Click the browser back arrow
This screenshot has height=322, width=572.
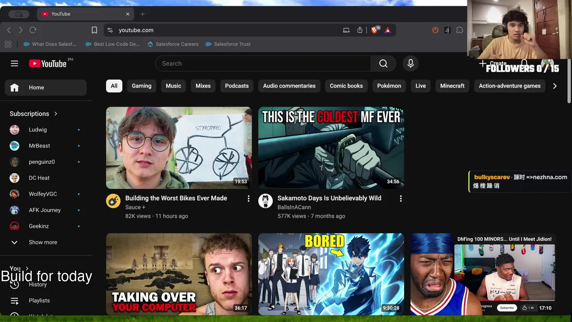click(9, 30)
